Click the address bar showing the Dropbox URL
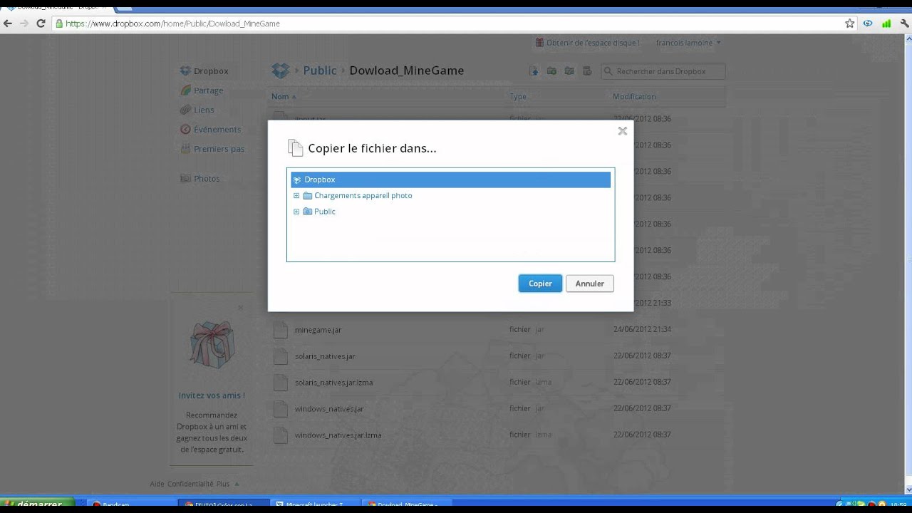The width and height of the screenshot is (912, 513). 449,24
